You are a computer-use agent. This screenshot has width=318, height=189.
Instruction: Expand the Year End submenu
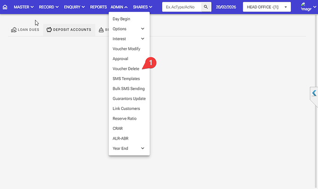tap(129, 148)
